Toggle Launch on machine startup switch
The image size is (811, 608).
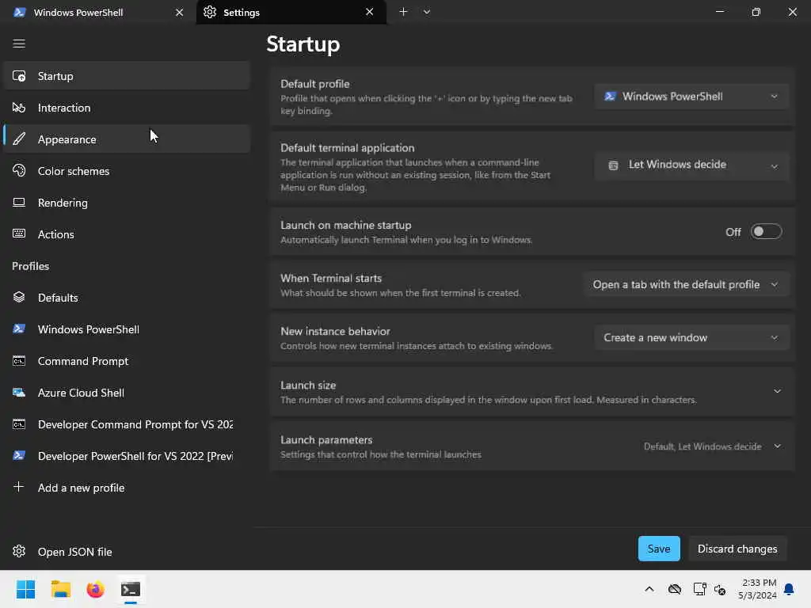pos(766,232)
